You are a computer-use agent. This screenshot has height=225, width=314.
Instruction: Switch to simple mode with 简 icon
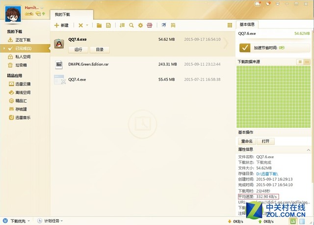click(173, 25)
